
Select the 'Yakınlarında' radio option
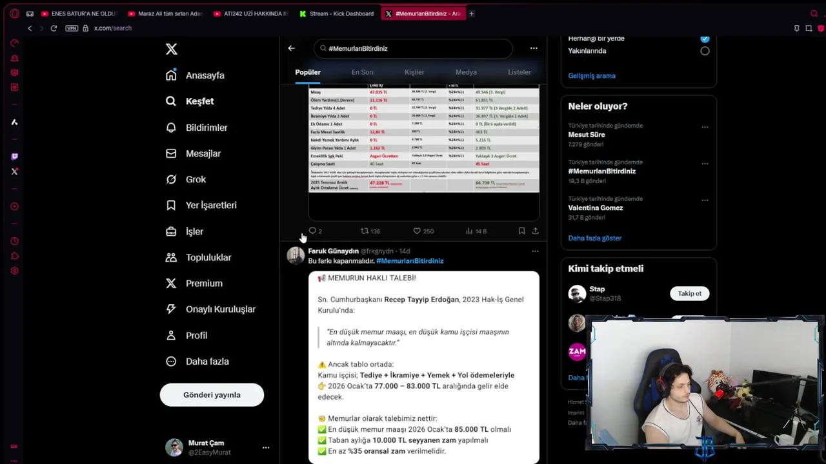[705, 51]
